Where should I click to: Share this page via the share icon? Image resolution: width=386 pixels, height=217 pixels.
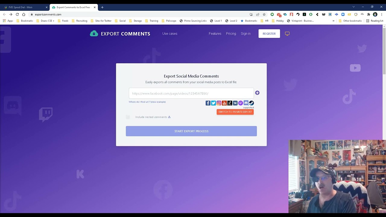(258, 14)
